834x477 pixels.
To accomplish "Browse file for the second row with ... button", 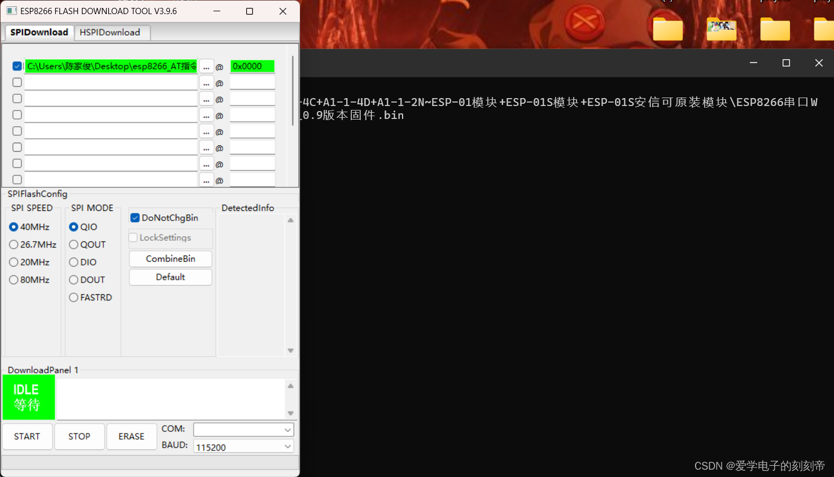I will coord(206,83).
